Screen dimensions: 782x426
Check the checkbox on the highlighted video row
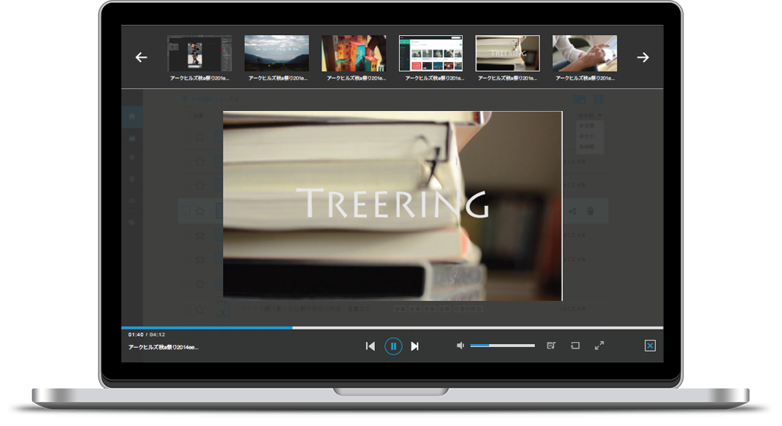pos(184,210)
